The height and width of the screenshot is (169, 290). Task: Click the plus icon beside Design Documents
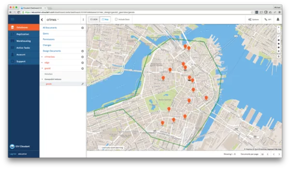(x=82, y=51)
